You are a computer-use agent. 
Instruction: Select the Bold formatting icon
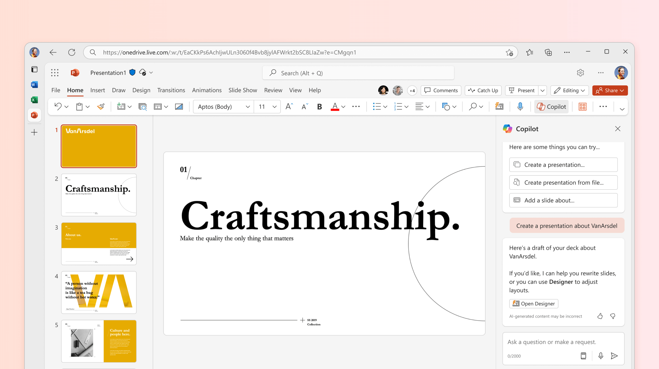[319, 106]
